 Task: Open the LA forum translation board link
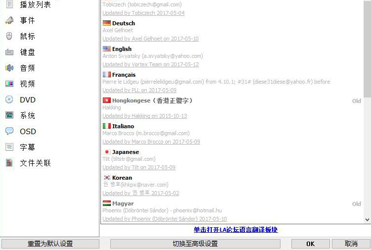pos(235,230)
